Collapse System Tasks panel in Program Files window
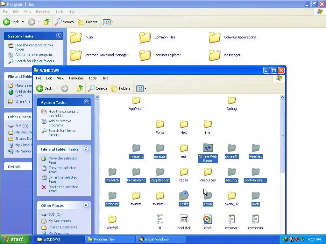 click(x=59, y=36)
